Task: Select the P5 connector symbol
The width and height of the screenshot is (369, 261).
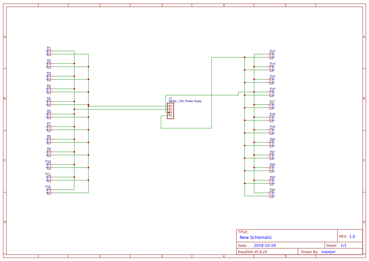Action: [x=48, y=102]
